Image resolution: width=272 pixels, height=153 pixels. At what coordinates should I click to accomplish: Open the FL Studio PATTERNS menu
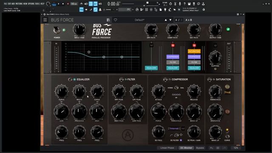(19, 3)
